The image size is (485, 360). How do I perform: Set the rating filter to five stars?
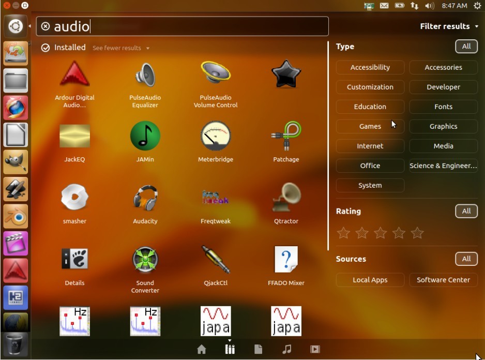click(417, 233)
